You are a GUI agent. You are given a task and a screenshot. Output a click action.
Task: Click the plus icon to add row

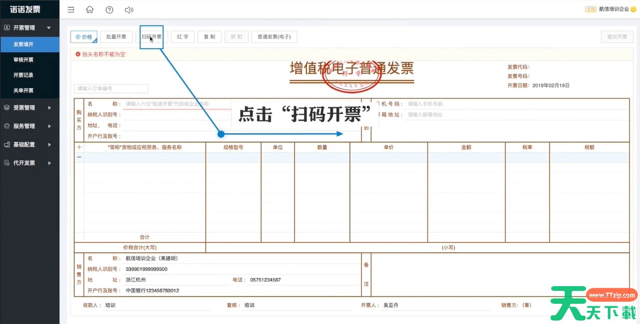coord(79,147)
